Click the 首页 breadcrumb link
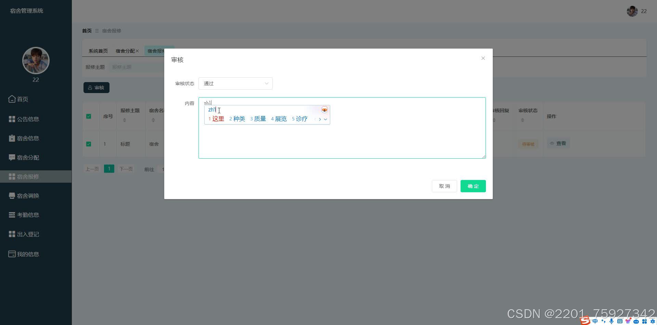The height and width of the screenshot is (325, 657). point(87,31)
